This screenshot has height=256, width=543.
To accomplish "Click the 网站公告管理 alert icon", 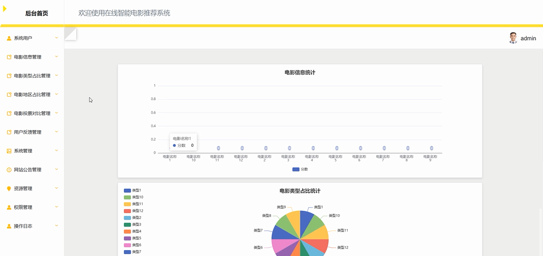I will click(x=9, y=170).
